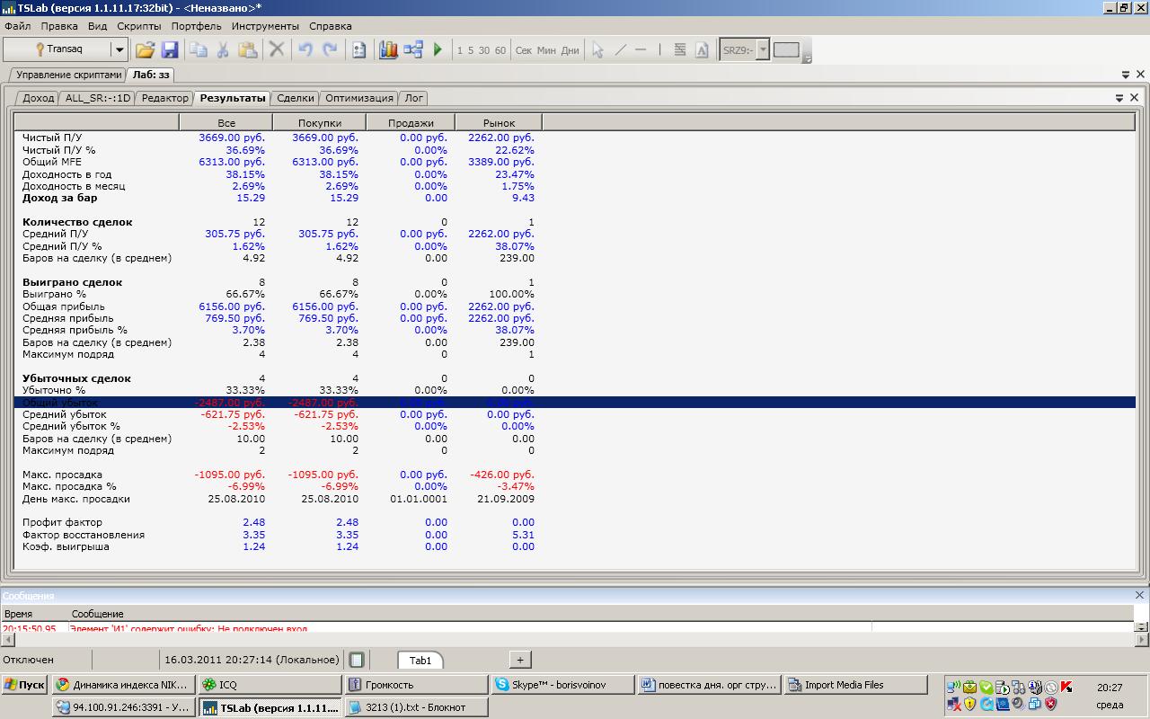The height and width of the screenshot is (719, 1150).
Task: Click the save floppy disk icon
Action: click(170, 50)
